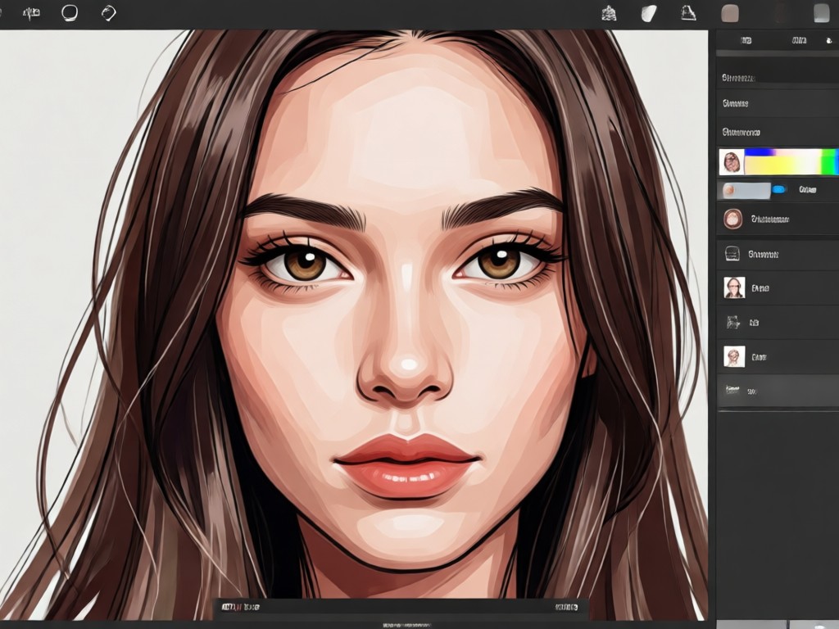The image size is (839, 629).
Task: Select the layer thumbnail with the pale sketched face
Action: pyautogui.click(x=733, y=356)
